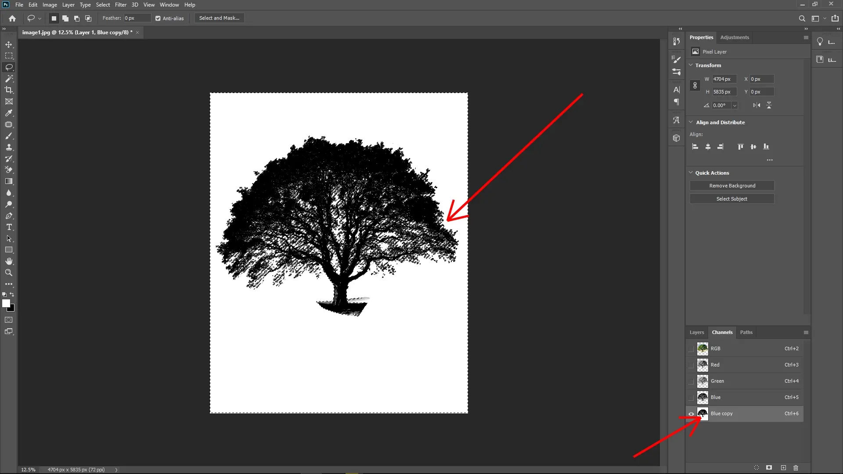Delete current channel with trash icon
This screenshot has width=843, height=474.
click(796, 468)
